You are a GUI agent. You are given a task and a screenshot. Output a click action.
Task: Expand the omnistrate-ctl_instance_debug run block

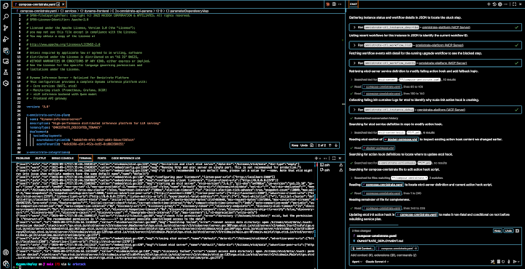click(435, 110)
